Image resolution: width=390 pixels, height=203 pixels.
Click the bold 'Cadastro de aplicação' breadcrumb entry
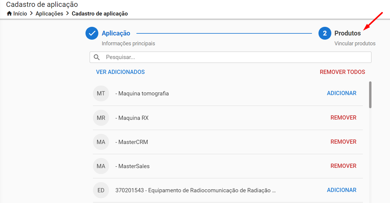[100, 14]
